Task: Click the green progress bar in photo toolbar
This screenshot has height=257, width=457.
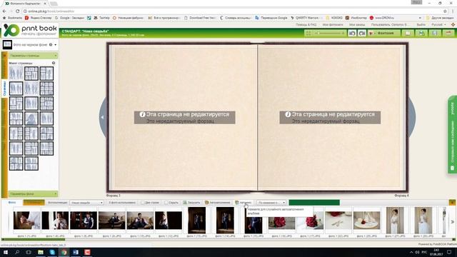Action: click(x=314, y=203)
